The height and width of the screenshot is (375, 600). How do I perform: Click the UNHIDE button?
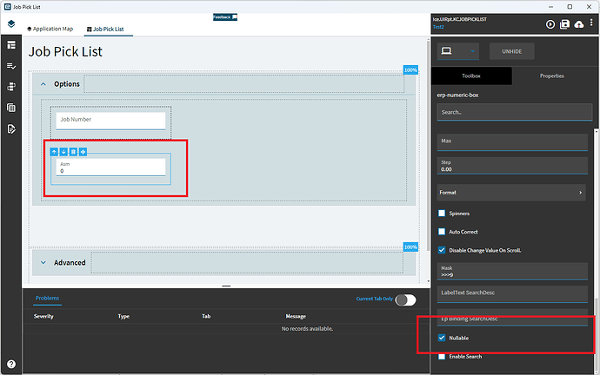coord(511,51)
